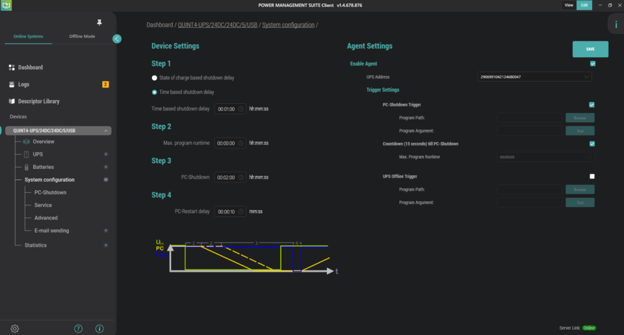Click the pin sidebar icon
Screen dimensions: 624x335
[x=99, y=23]
